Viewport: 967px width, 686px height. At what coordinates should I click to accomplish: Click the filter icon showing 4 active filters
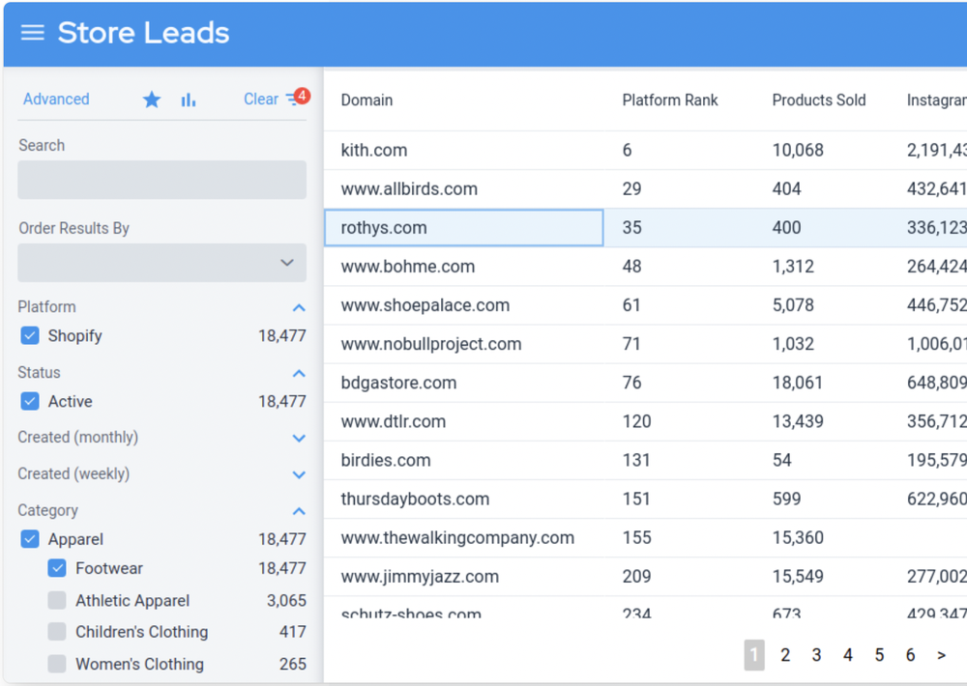tap(295, 99)
